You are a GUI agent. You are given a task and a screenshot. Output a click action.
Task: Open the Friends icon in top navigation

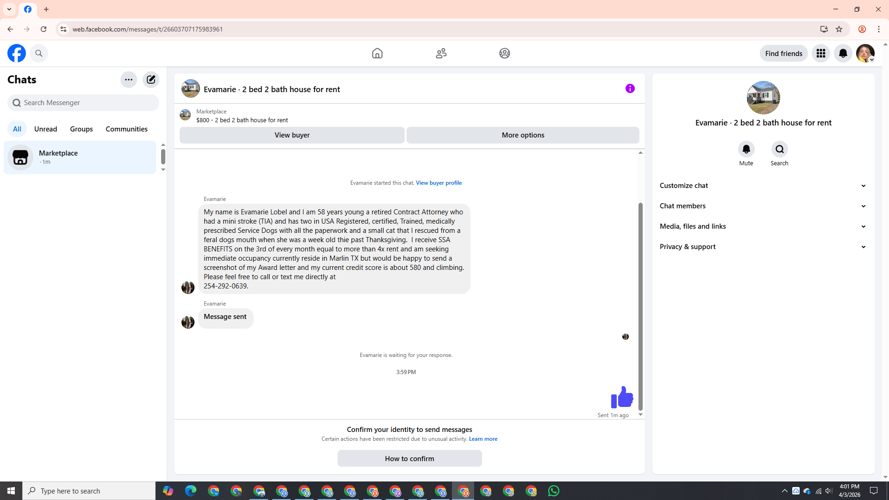441,53
